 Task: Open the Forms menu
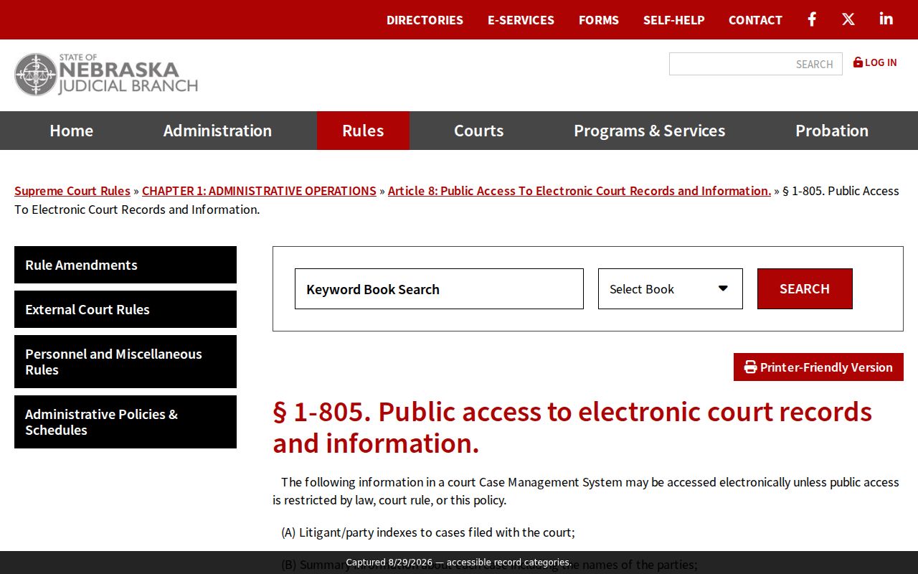click(599, 20)
